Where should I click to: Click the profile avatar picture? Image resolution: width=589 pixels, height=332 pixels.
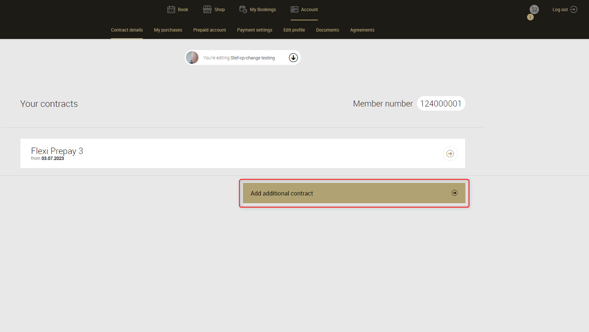tap(192, 58)
